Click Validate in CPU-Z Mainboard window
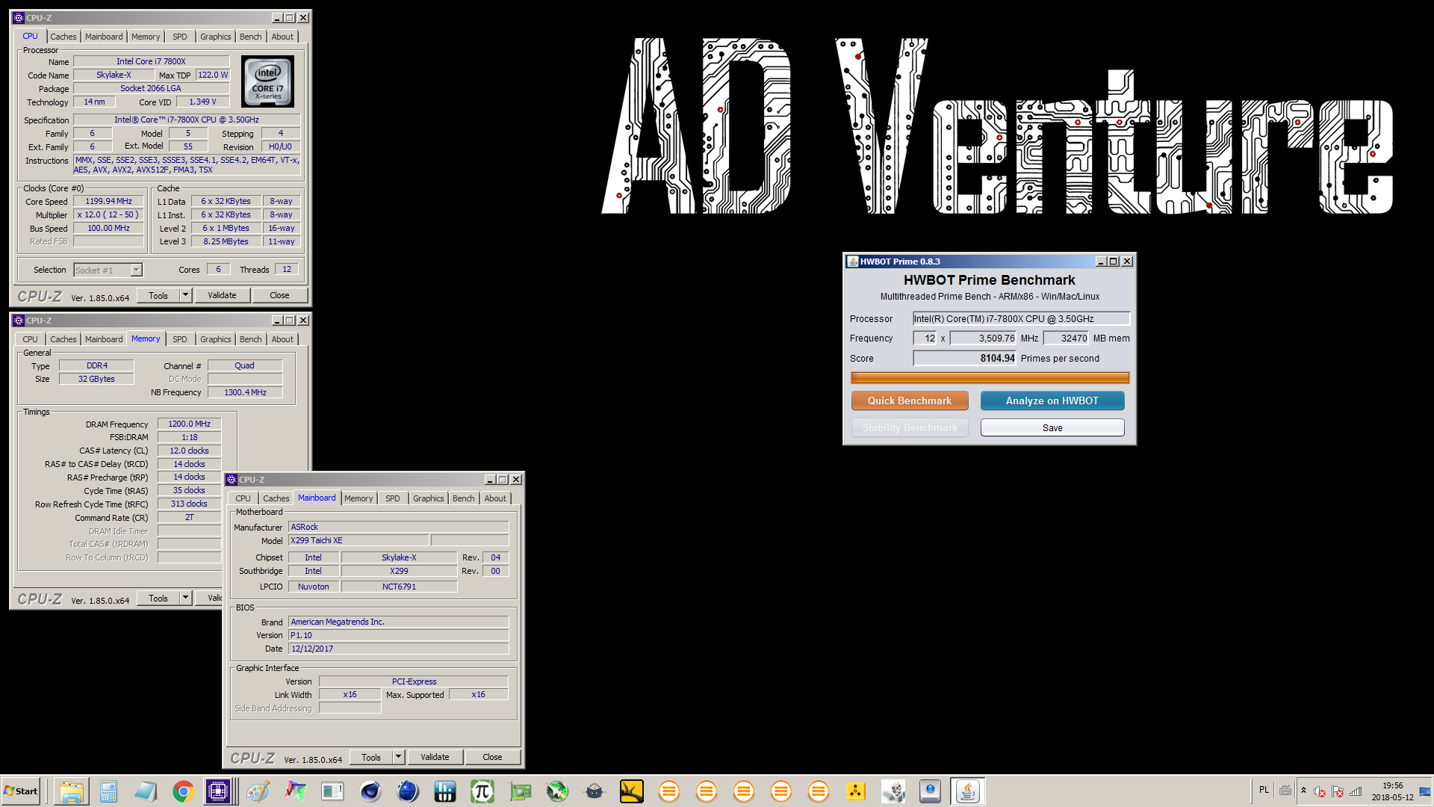Viewport: 1434px width, 807px height. 435,757
